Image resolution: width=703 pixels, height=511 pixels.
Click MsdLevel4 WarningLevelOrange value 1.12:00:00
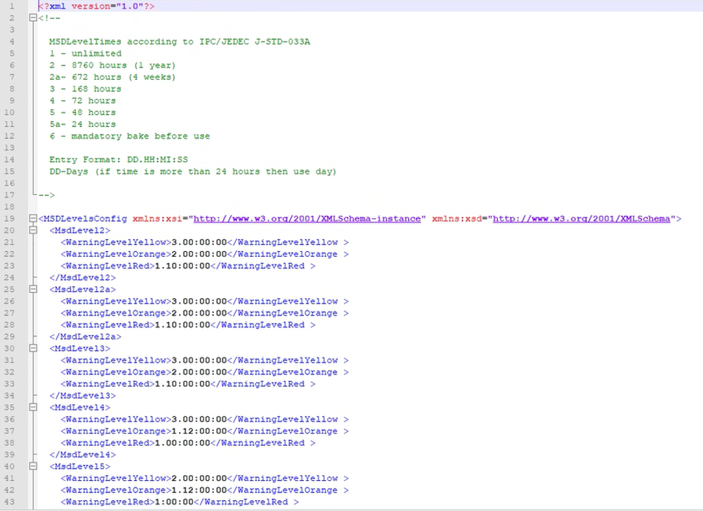click(199, 431)
